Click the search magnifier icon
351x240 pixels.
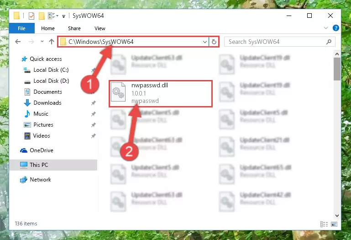tap(329, 42)
